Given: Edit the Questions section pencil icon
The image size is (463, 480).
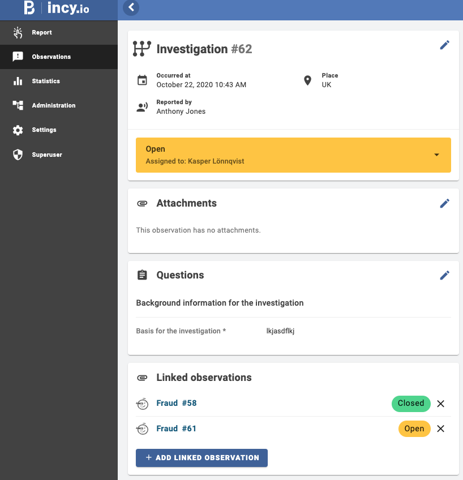Looking at the screenshot, I should coord(444,275).
